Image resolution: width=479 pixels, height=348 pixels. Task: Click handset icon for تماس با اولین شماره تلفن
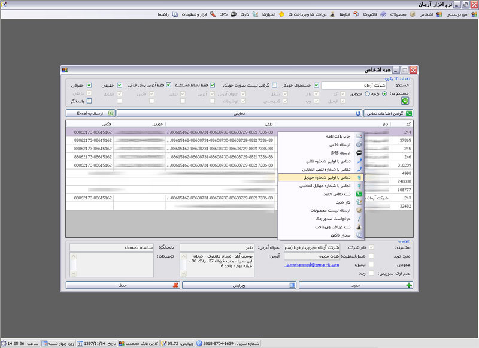coord(359,161)
